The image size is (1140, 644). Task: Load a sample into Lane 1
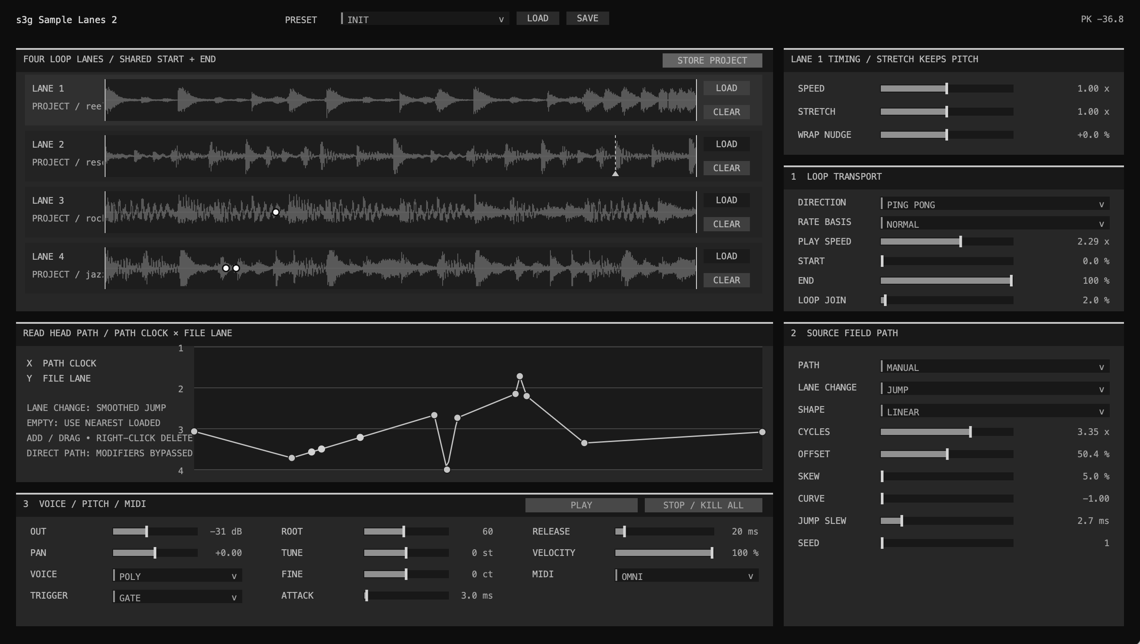726,88
